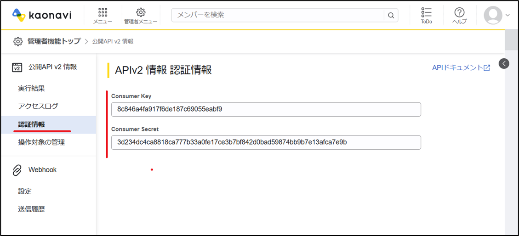
Task: Click the Webhook paperclip icon
Action: [x=17, y=170]
